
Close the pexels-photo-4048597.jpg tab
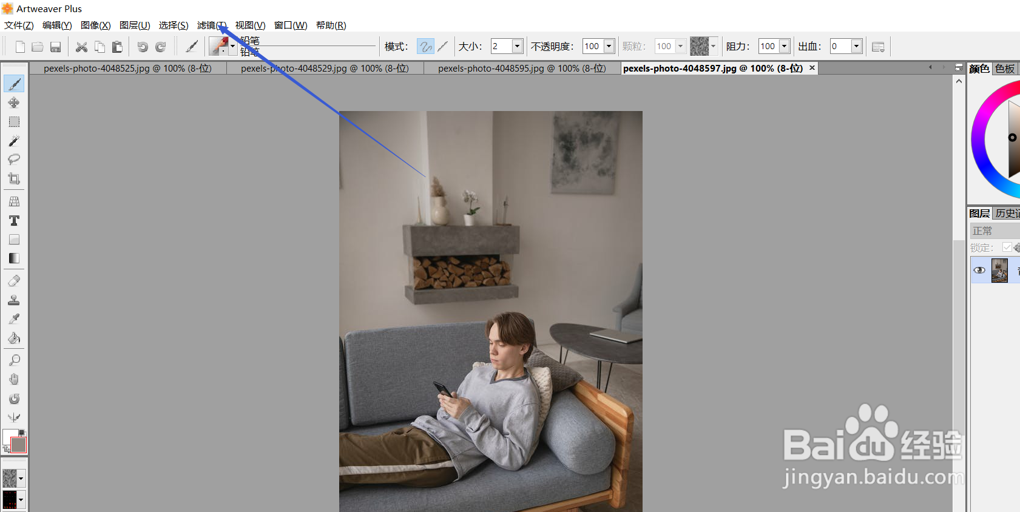coord(812,68)
